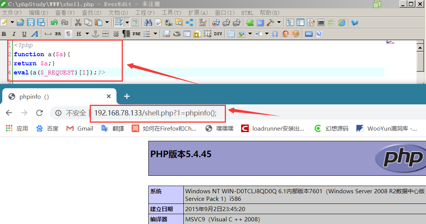Click the 不安全 site info indicator
Screen dimensions: 426x224
coord(71,113)
